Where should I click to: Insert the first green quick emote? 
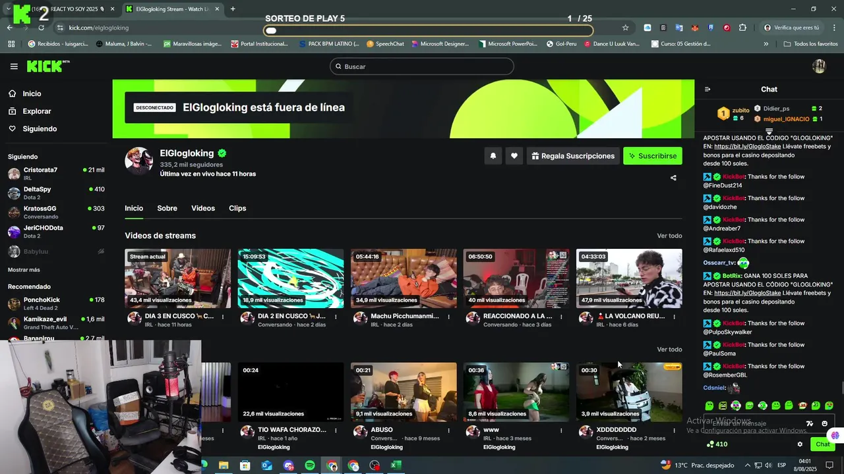pyautogui.click(x=709, y=406)
